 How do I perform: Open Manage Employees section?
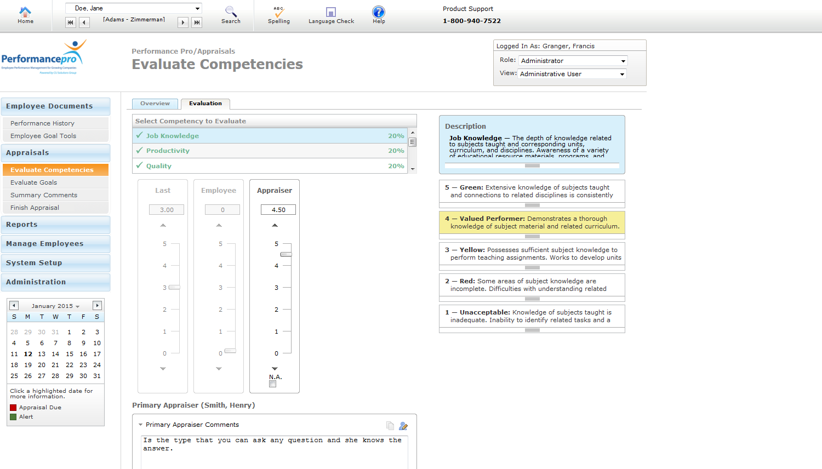pos(55,244)
